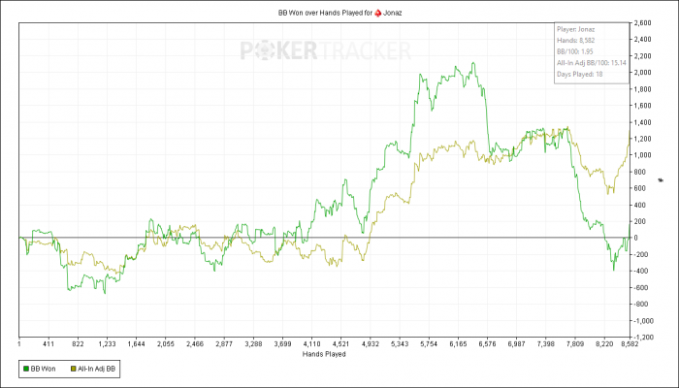Click the 2,877 x-axis tick label
Viewport: 679px width, 388px height.
[x=224, y=344]
